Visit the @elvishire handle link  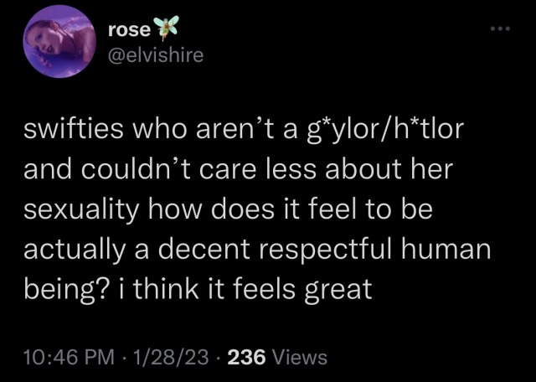click(x=155, y=55)
